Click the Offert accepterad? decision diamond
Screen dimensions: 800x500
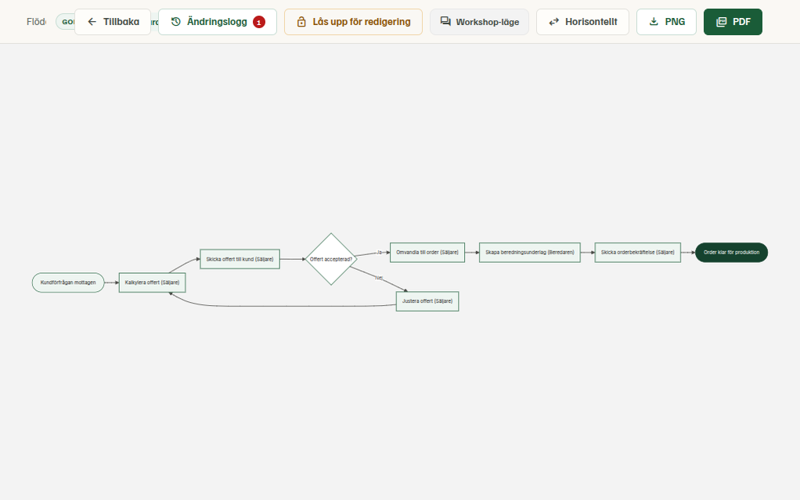pyautogui.click(x=330, y=259)
